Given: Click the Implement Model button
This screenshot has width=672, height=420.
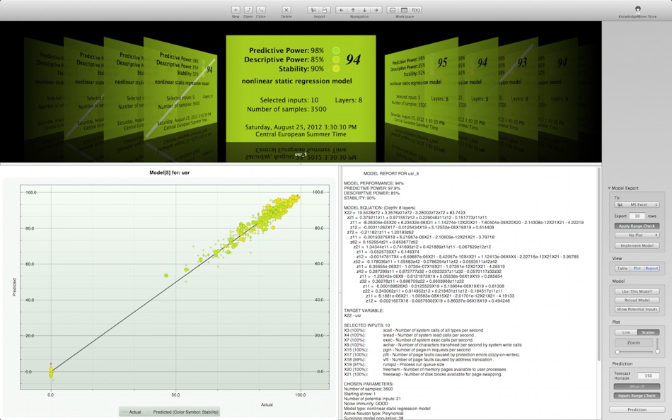Looking at the screenshot, I should 637,245.
